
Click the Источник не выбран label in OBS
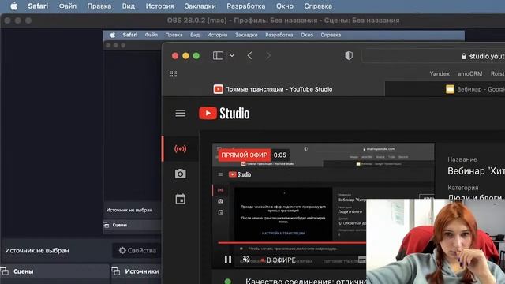pyautogui.click(x=37, y=251)
